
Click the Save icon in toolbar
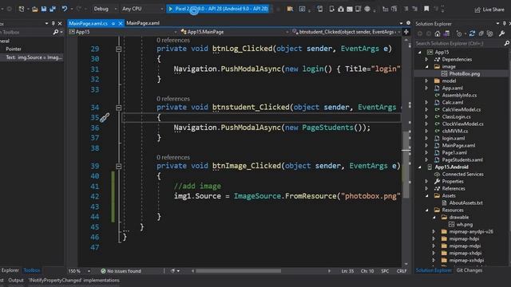[44, 9]
